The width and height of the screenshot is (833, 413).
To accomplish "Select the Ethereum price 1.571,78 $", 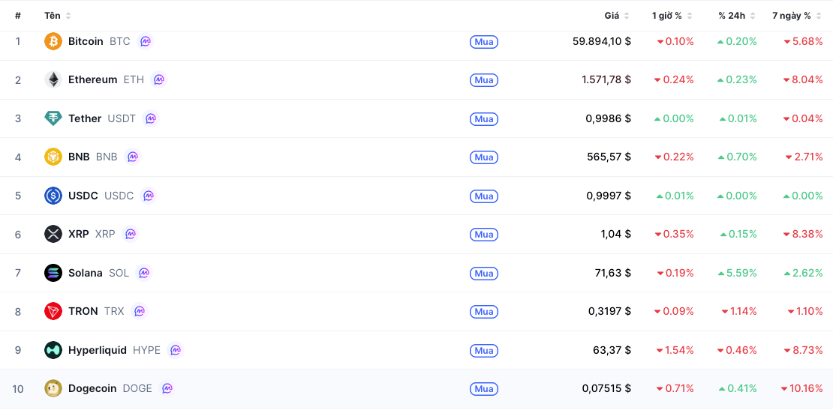I will tap(606, 79).
